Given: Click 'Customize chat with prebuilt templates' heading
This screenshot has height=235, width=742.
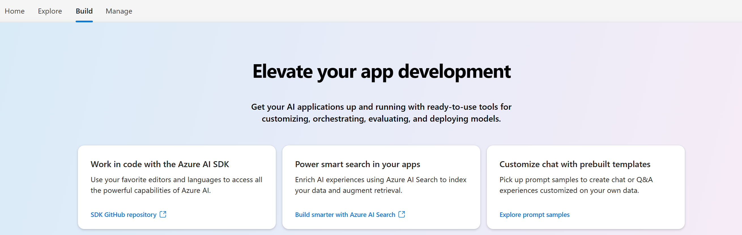Looking at the screenshot, I should click(x=575, y=164).
